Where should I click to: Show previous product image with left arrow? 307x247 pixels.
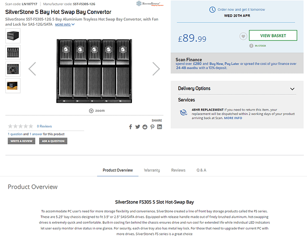[x=32, y=69]
